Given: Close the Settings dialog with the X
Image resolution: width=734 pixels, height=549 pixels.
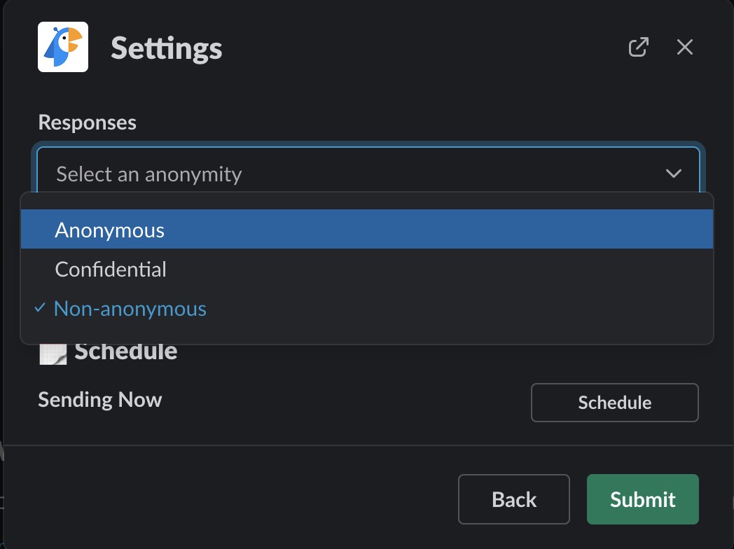Looking at the screenshot, I should click(684, 47).
